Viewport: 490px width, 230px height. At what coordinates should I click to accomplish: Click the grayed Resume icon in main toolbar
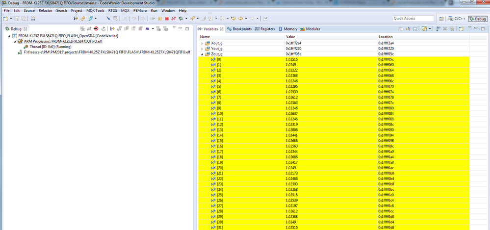[x=153, y=19]
